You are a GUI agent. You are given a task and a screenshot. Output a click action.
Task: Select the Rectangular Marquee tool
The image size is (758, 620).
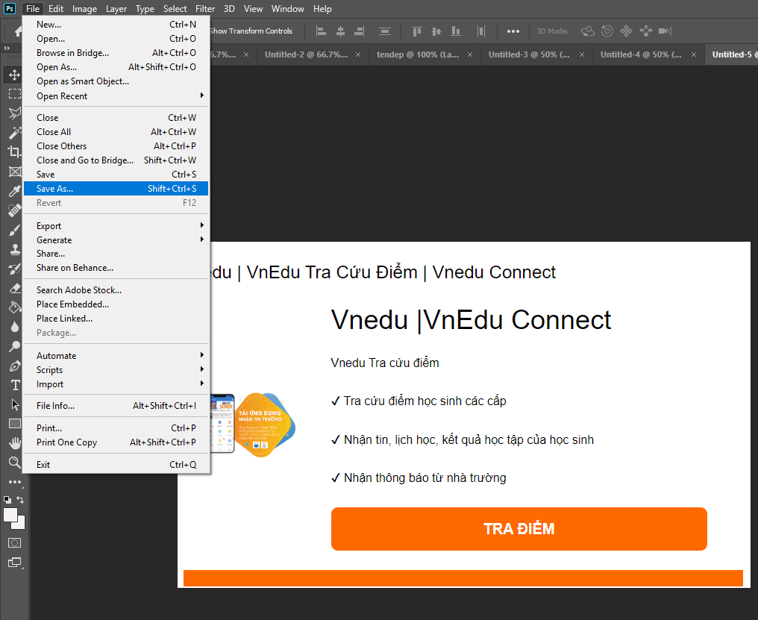point(14,94)
